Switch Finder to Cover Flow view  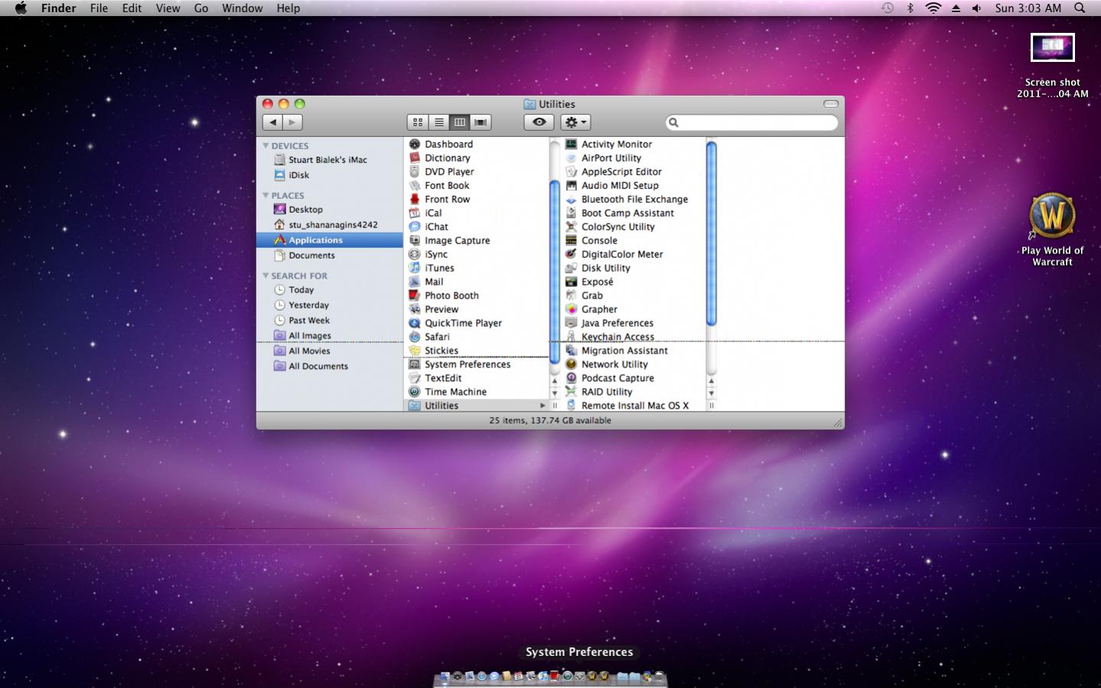coord(480,122)
